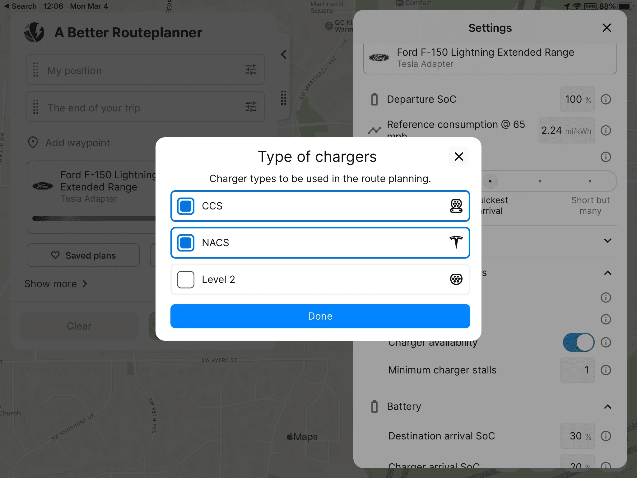Open options icon for My position

(x=251, y=70)
